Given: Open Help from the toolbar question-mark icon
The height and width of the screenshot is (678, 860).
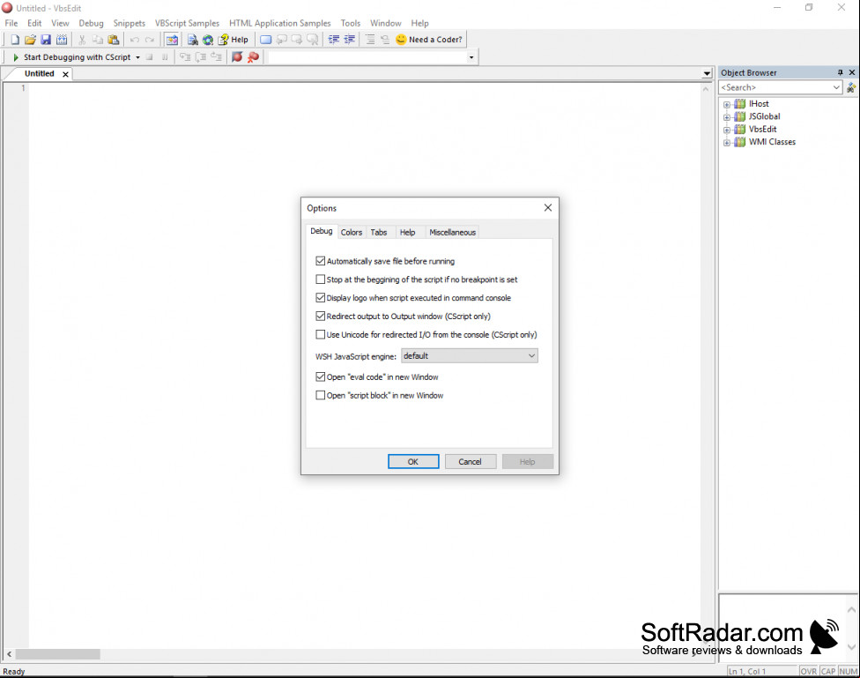Looking at the screenshot, I should click(x=234, y=40).
